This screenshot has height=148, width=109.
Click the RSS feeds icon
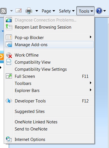[3, 11]
